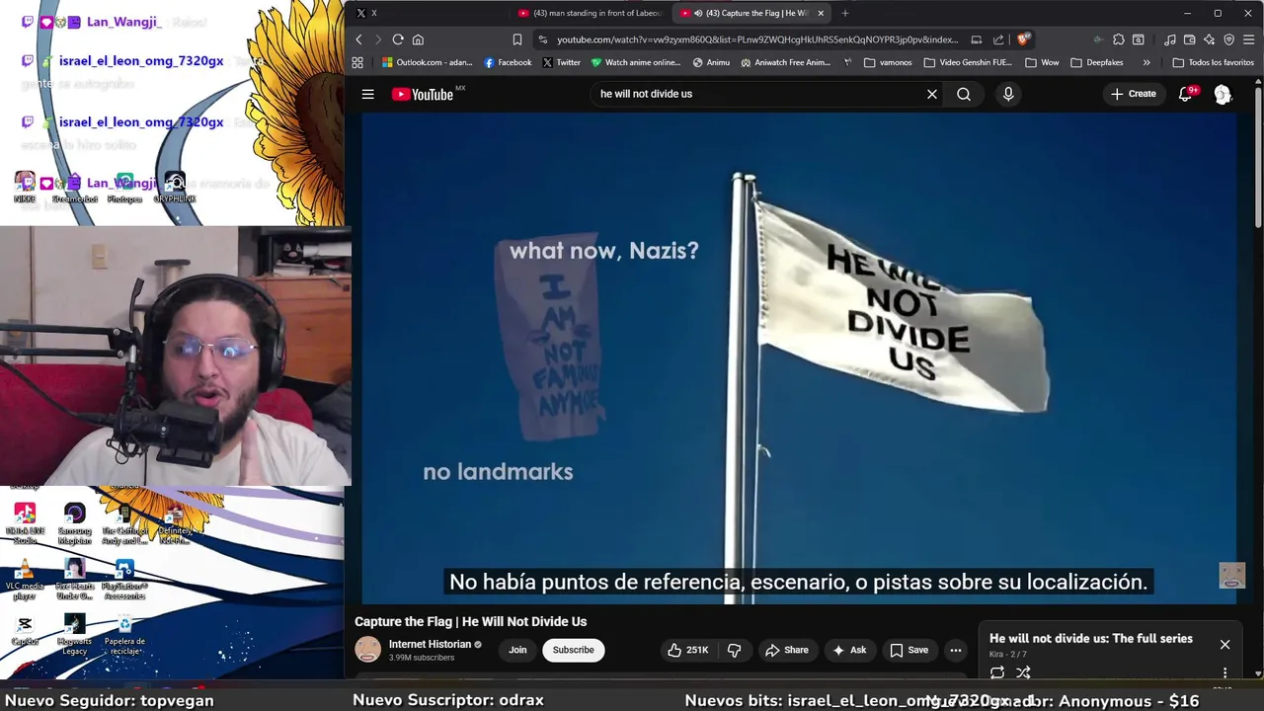Open YouTube notifications bell
This screenshot has height=711, width=1264.
tap(1185, 94)
